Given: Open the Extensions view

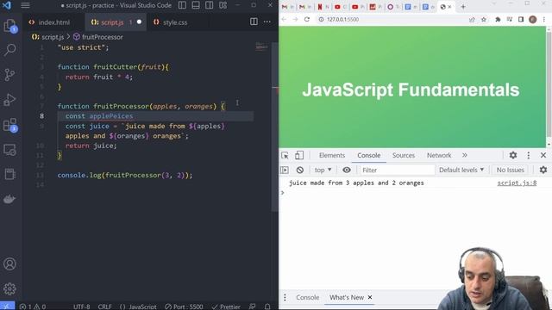Looking at the screenshot, I should click(10, 125).
